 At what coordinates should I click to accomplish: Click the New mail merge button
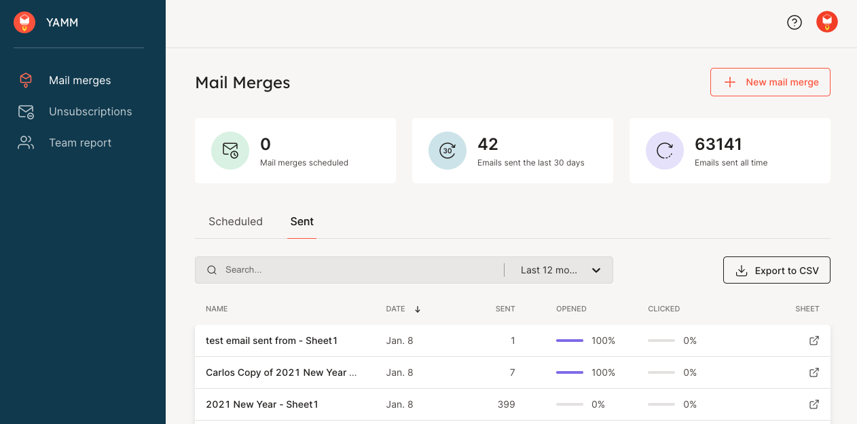(769, 82)
